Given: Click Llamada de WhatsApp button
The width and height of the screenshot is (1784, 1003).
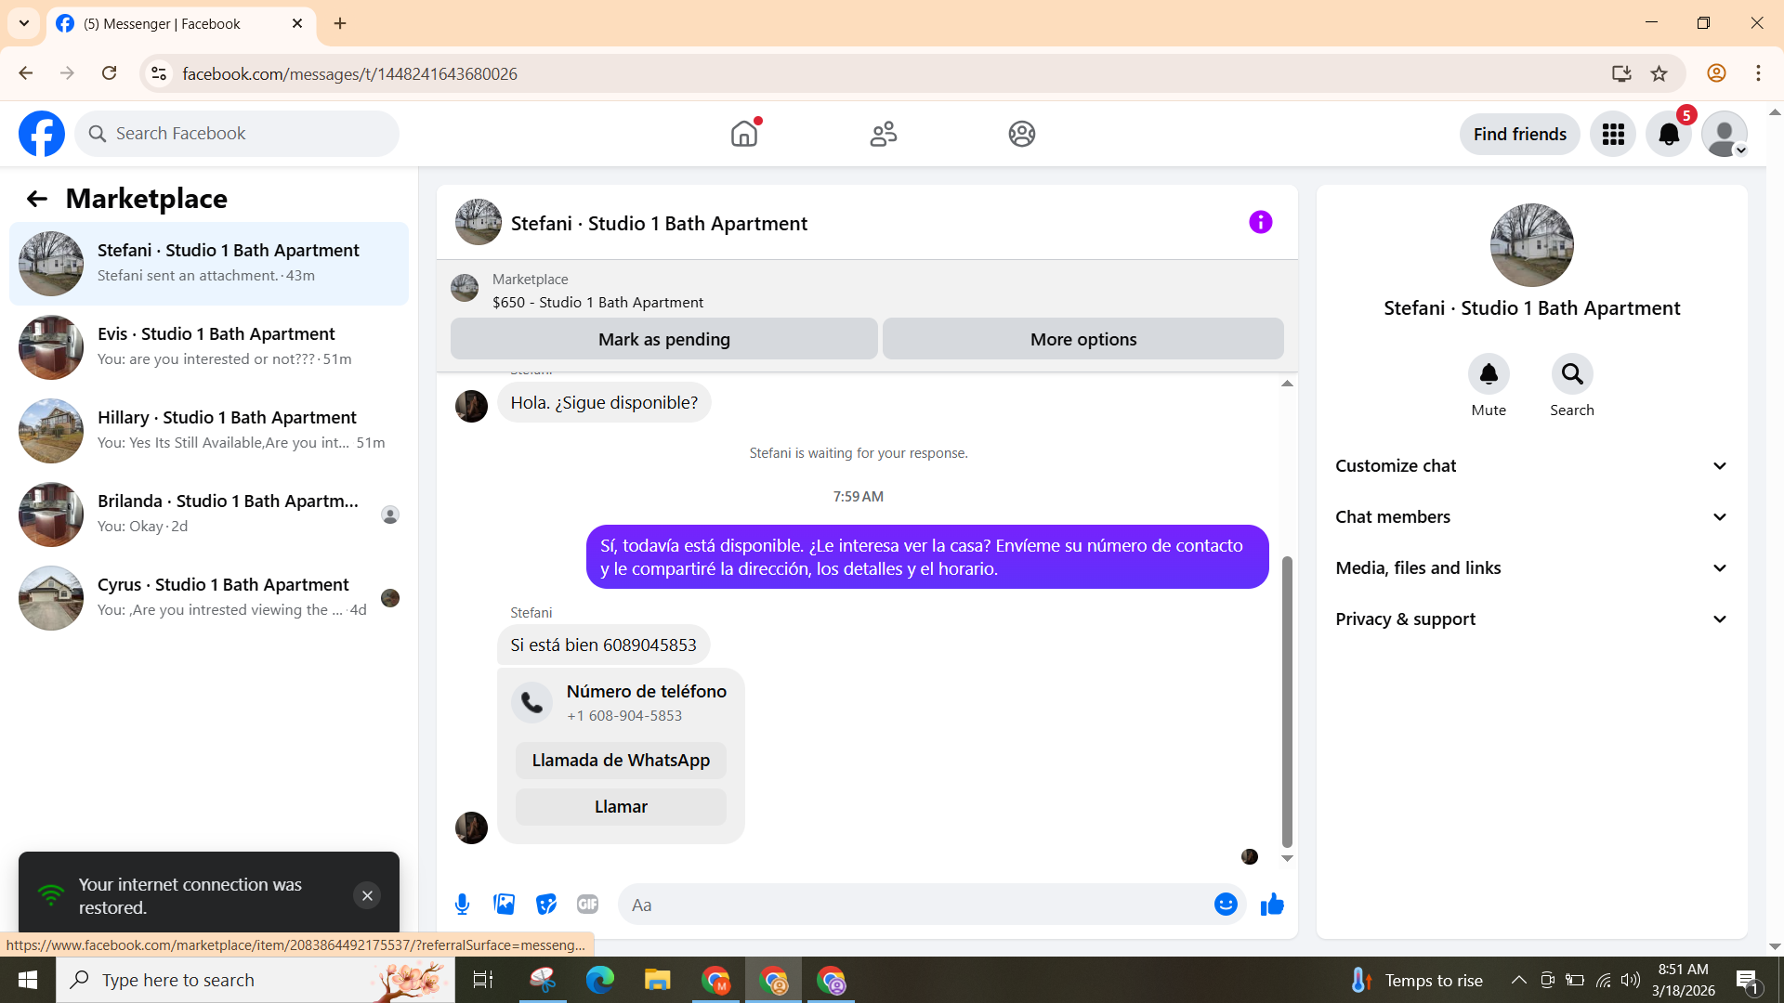Looking at the screenshot, I should [x=621, y=761].
